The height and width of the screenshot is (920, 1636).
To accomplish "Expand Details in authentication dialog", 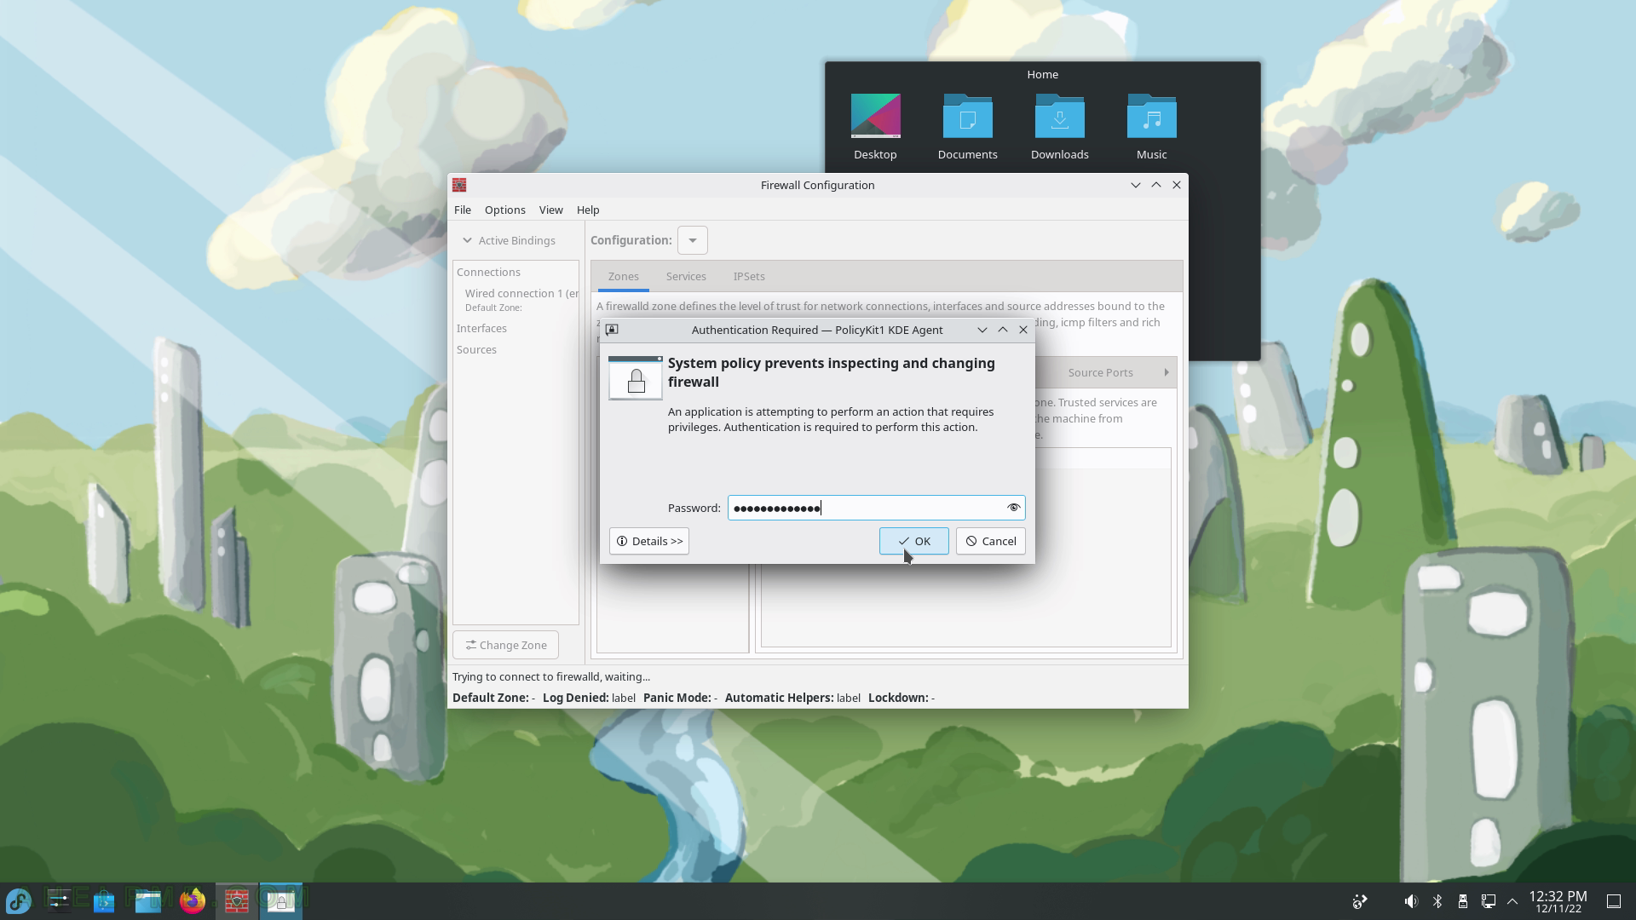I will click(x=649, y=541).
